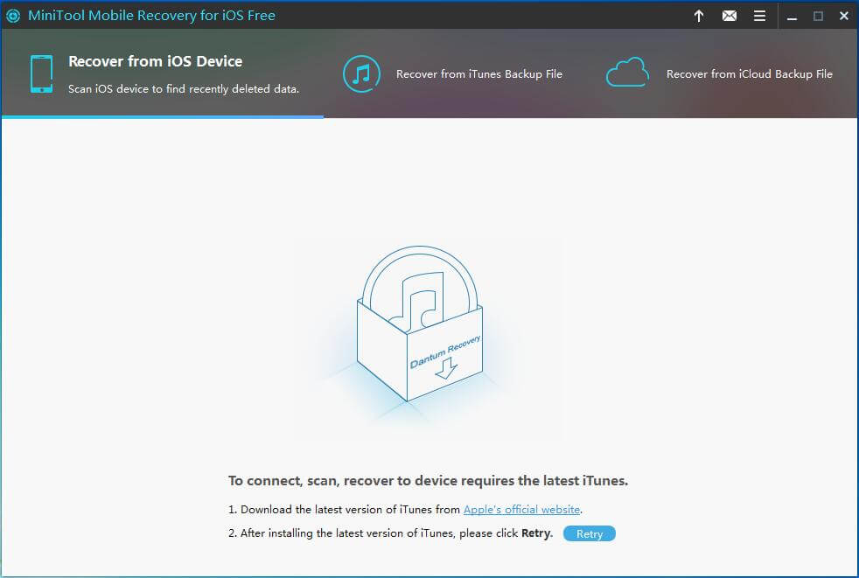Open the hamburger menu in title bar
The image size is (859, 578).
click(759, 16)
